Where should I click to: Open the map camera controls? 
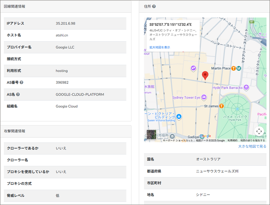point(259,131)
